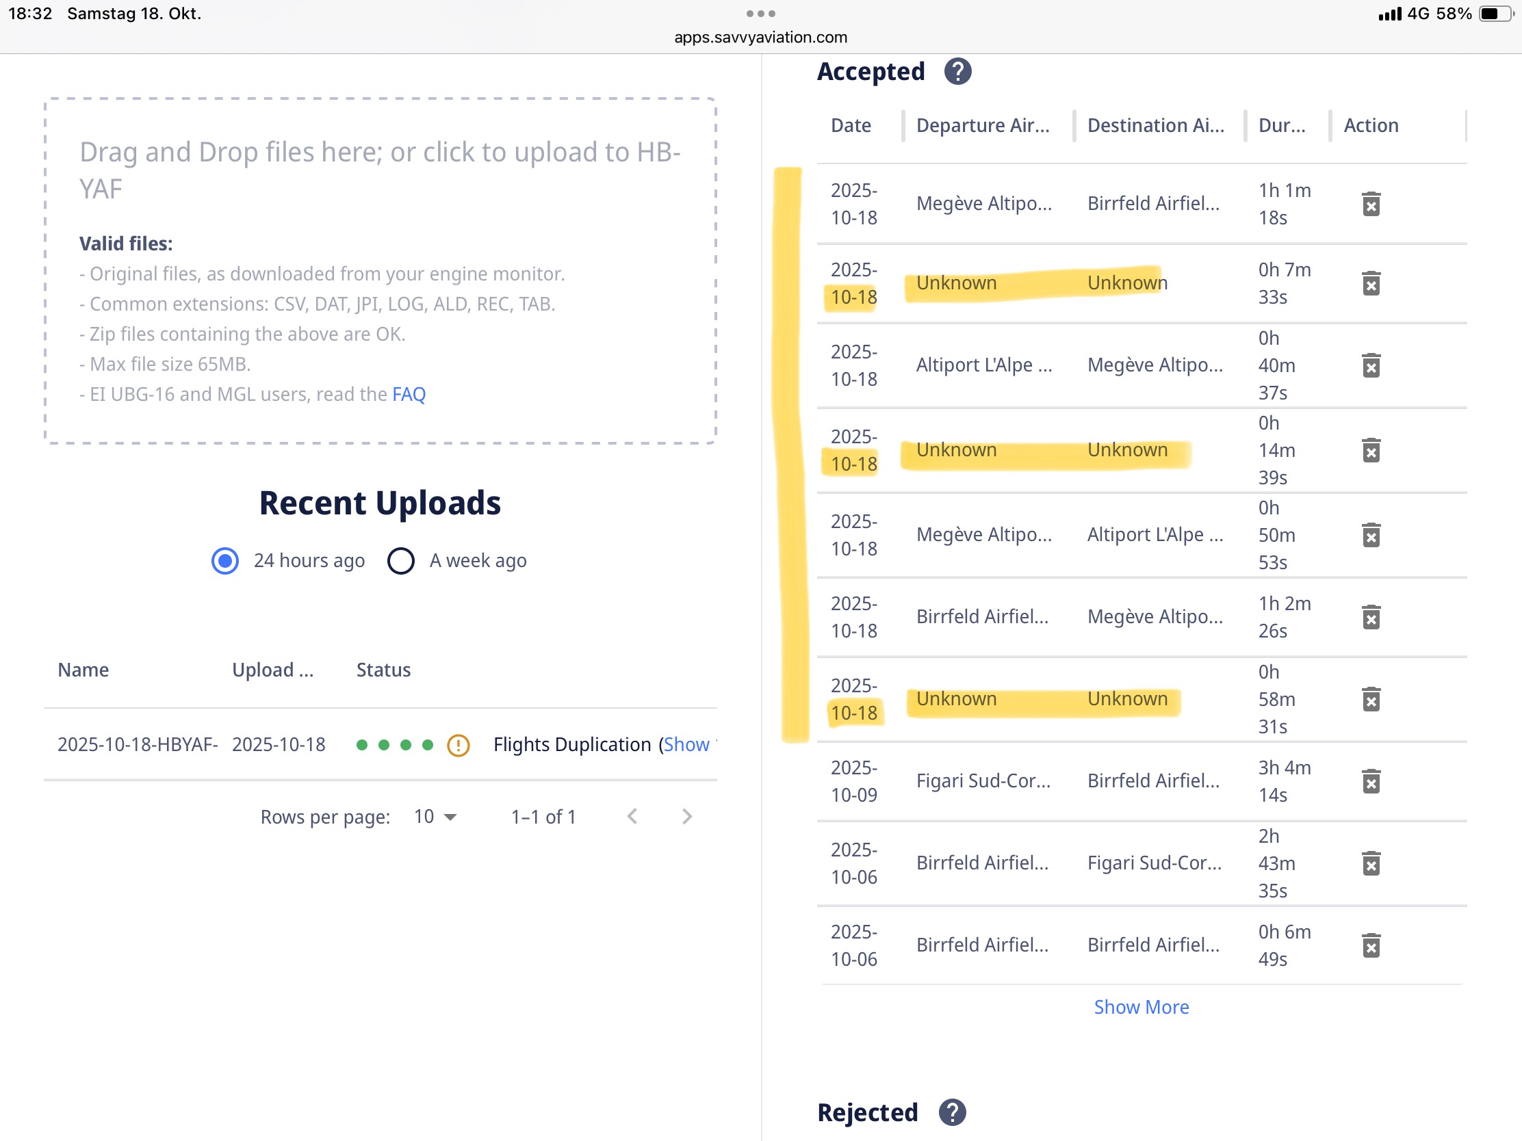
Task: Select the A week ago radio button
Action: (400, 560)
